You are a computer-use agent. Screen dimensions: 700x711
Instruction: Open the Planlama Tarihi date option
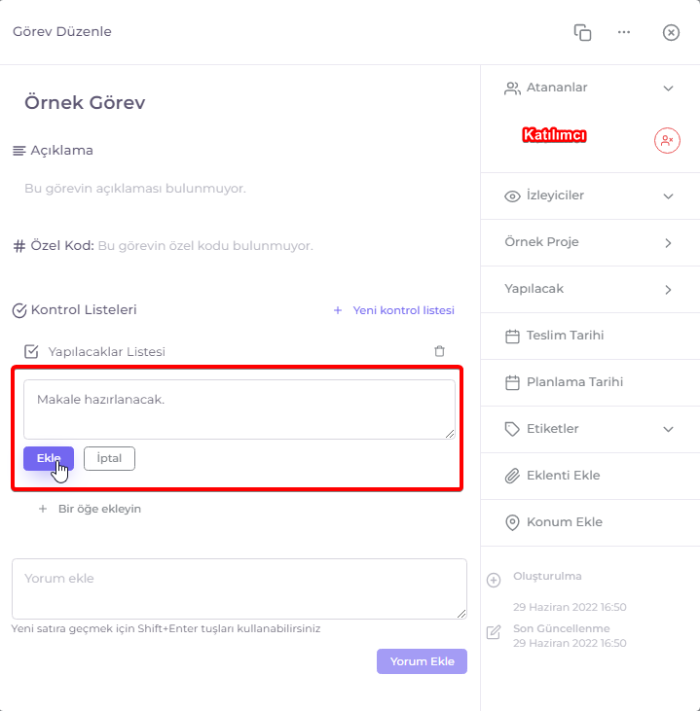[590, 382]
